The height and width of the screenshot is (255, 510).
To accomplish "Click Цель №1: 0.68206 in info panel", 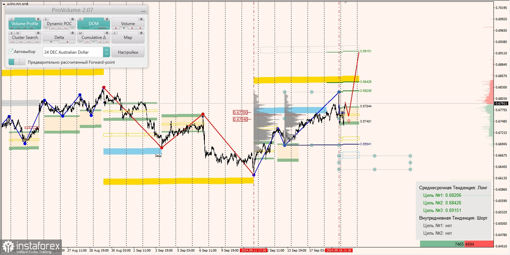I will pos(442,195).
